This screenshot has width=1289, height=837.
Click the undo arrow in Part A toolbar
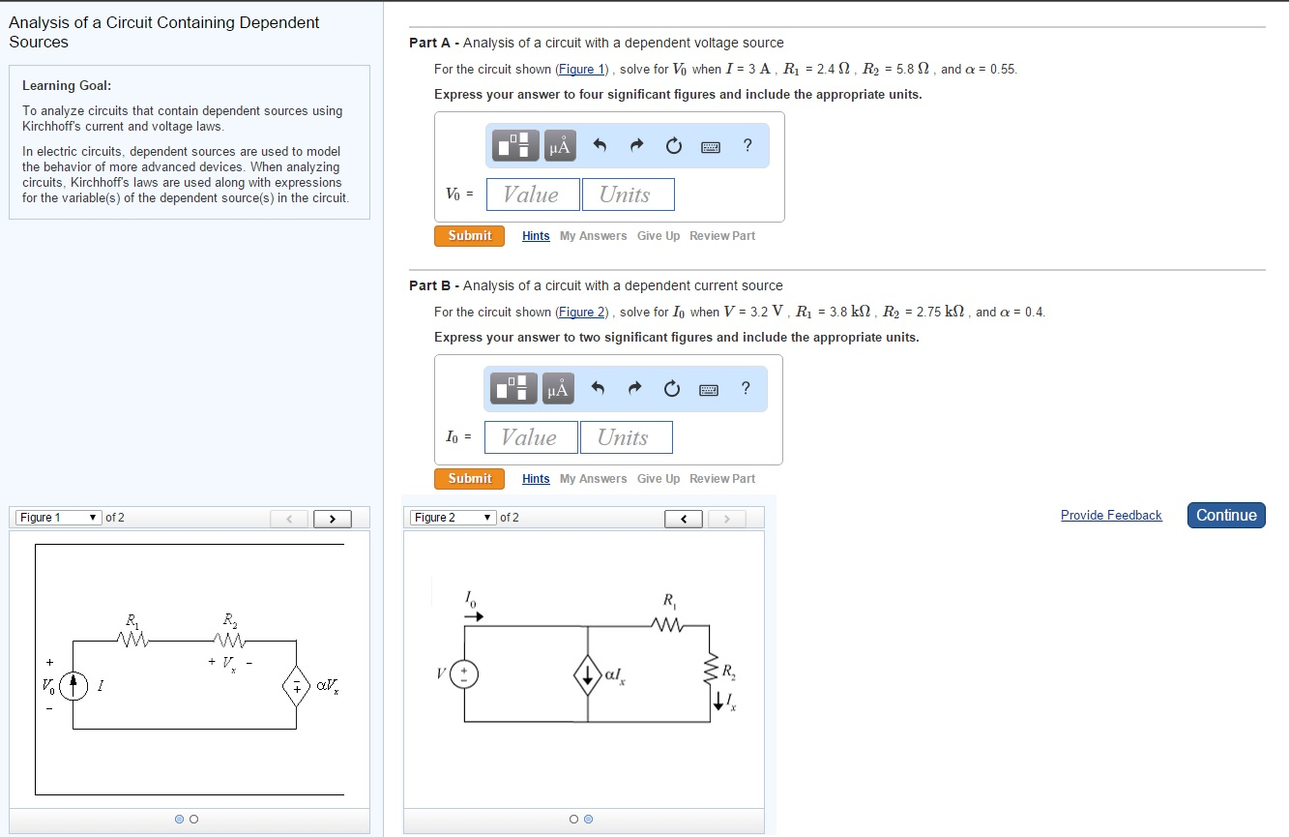[599, 145]
